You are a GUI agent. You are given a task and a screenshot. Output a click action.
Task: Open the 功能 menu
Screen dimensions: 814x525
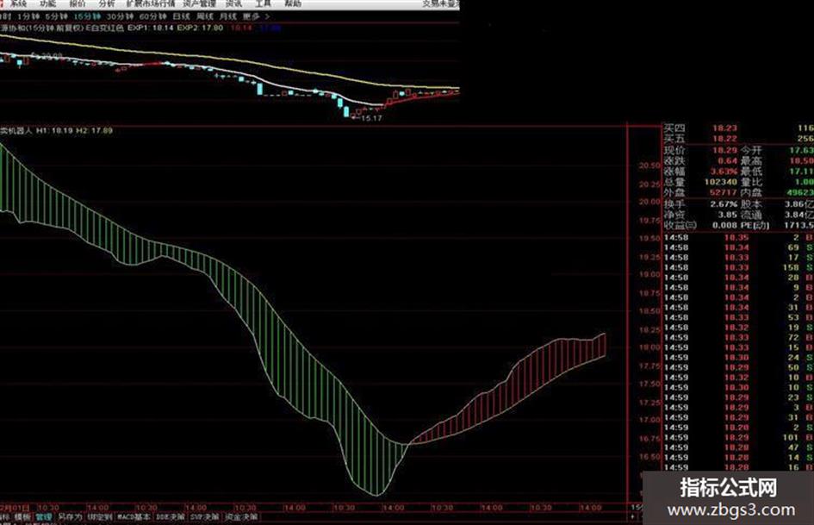(47, 3)
